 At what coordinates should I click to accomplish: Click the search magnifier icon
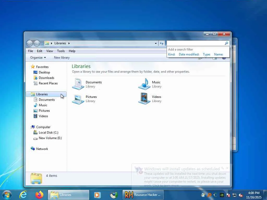point(226,43)
